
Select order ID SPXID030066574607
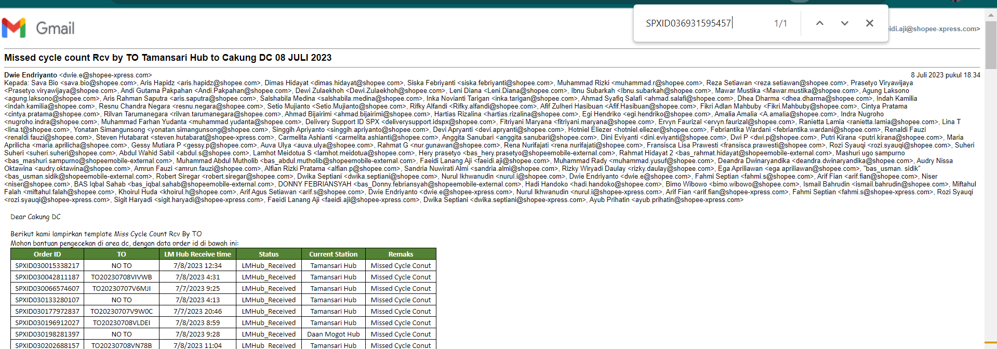coord(47,289)
